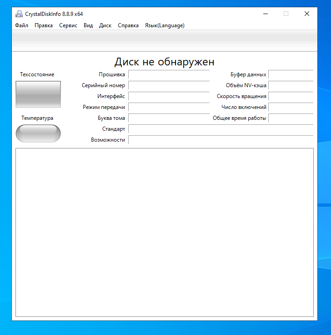
Task: Click the Буфер данных label
Action: click(248, 74)
